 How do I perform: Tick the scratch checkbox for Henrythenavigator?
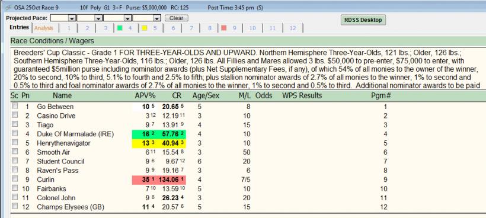15,142
